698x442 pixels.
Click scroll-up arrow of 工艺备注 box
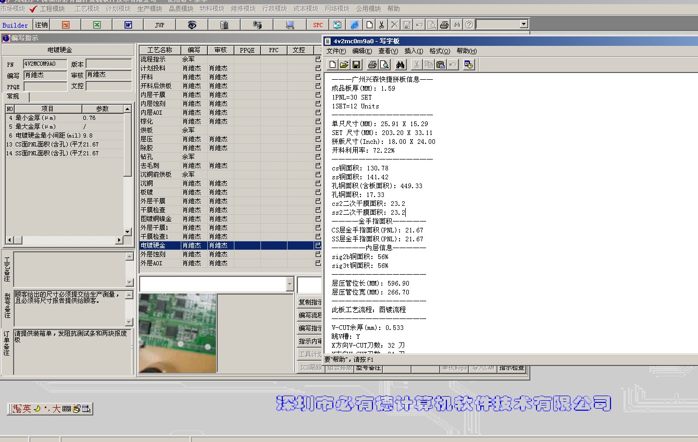(x=130, y=257)
